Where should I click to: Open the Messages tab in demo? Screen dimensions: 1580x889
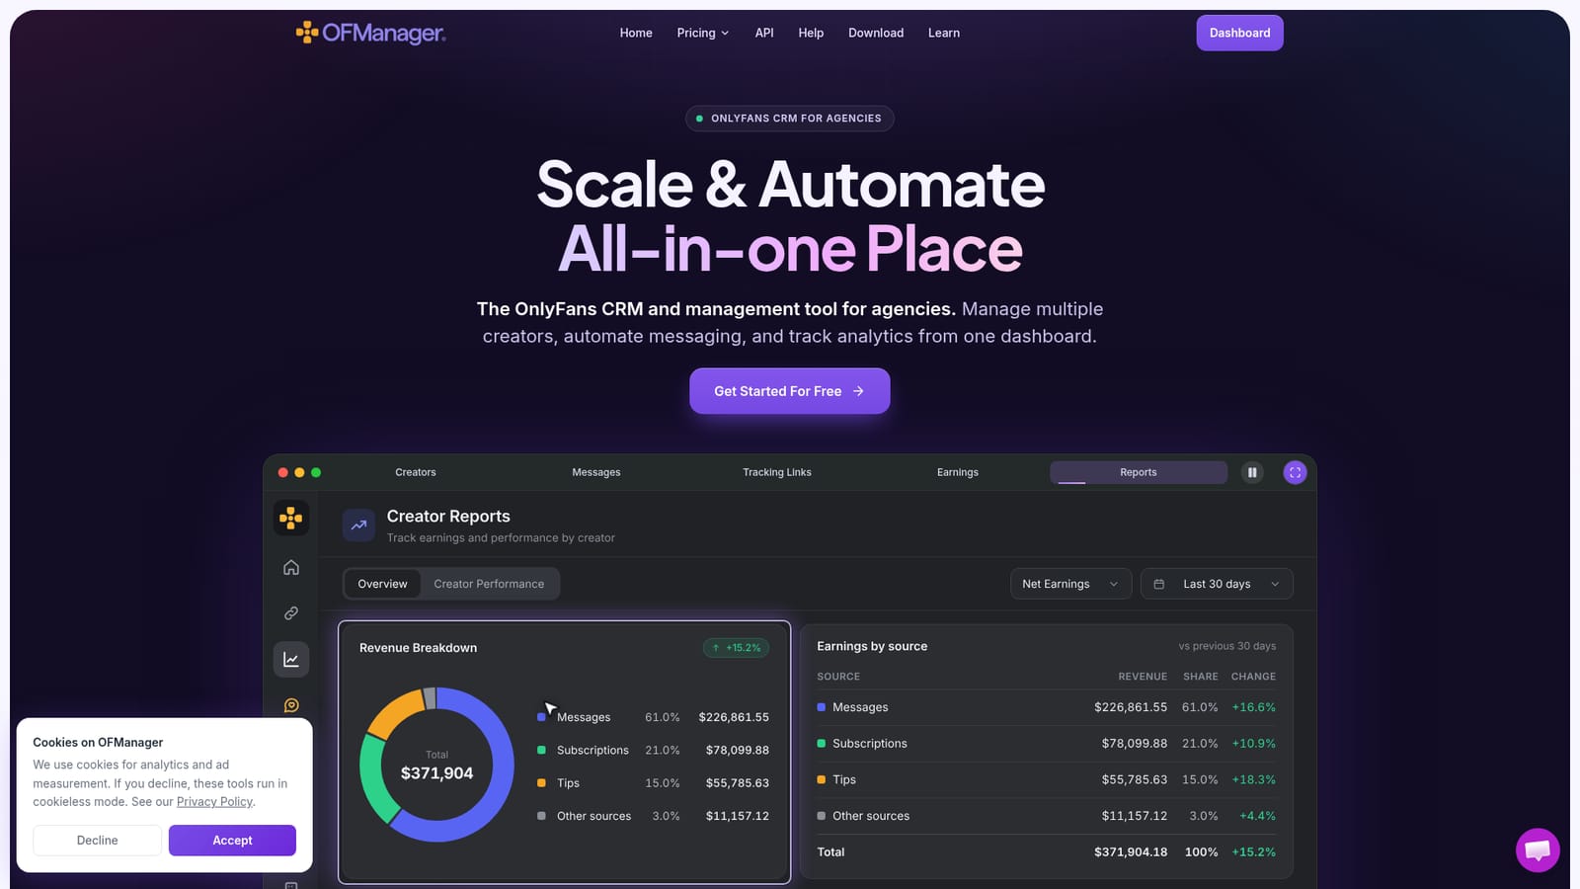tap(596, 472)
